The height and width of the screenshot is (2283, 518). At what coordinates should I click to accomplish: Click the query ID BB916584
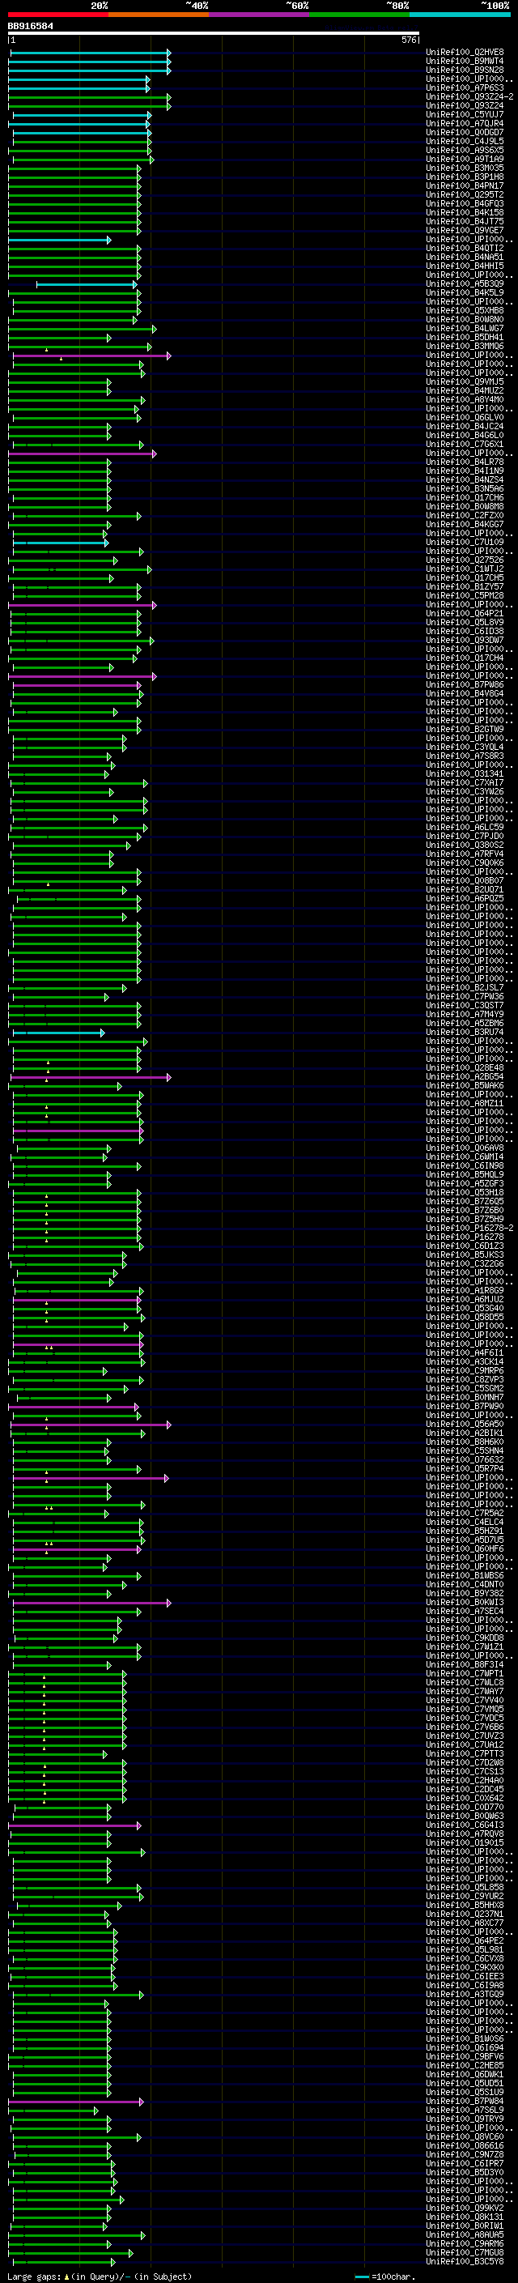(x=30, y=26)
